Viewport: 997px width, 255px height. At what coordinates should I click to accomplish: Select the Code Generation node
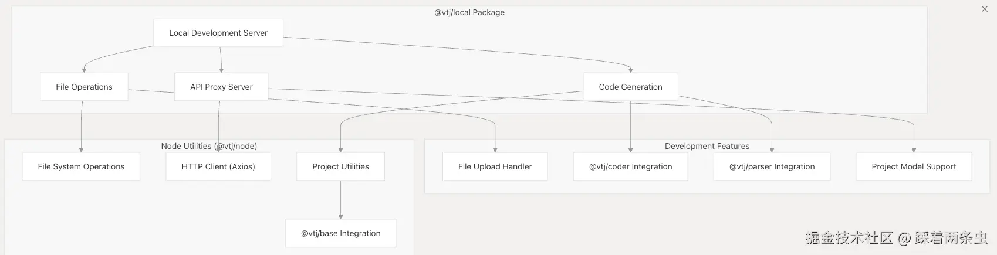[x=630, y=87]
